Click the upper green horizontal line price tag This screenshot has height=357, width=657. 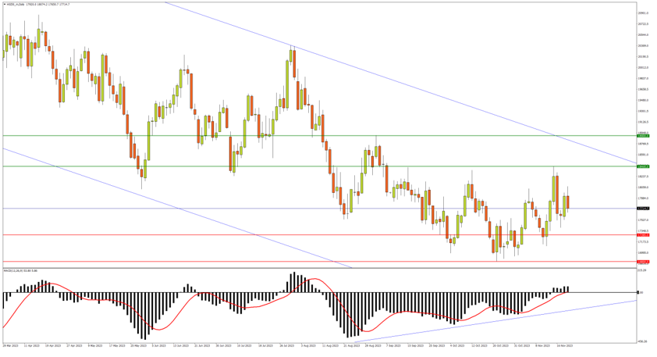click(643, 136)
